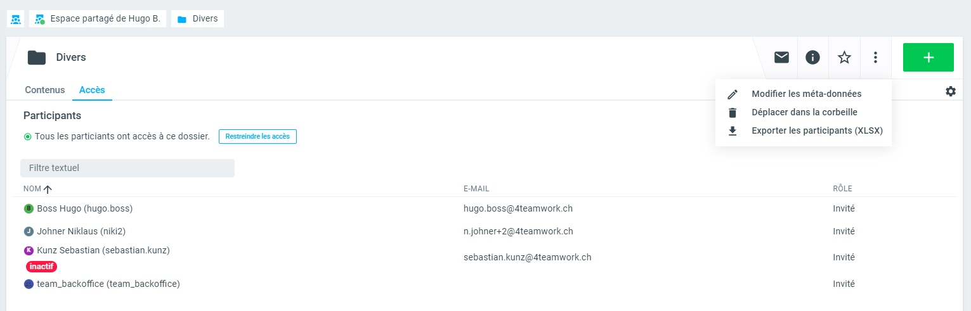Click the workspaces root breadcrumb icon
The width and height of the screenshot is (971, 311).
click(x=15, y=19)
